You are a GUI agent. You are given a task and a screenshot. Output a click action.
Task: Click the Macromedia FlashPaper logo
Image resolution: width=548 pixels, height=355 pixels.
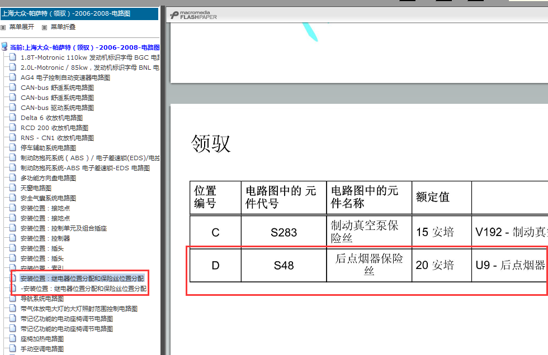[193, 15]
